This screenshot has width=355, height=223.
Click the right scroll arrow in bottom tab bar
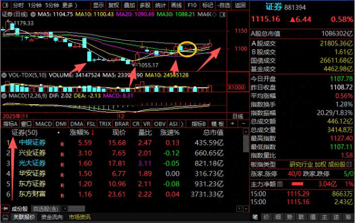[x=239, y=209]
